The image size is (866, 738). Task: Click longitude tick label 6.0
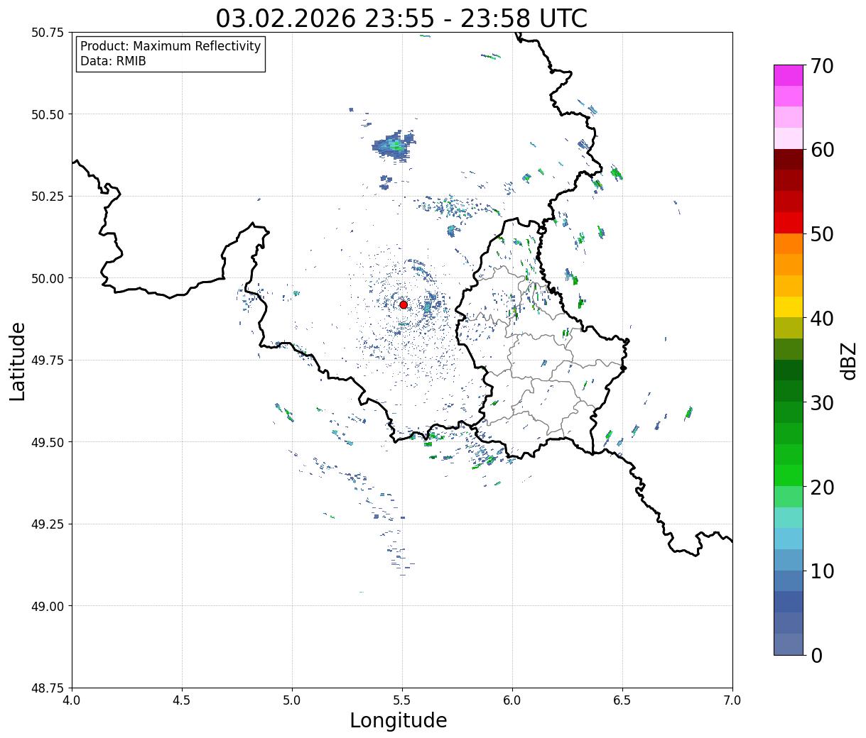(512, 700)
